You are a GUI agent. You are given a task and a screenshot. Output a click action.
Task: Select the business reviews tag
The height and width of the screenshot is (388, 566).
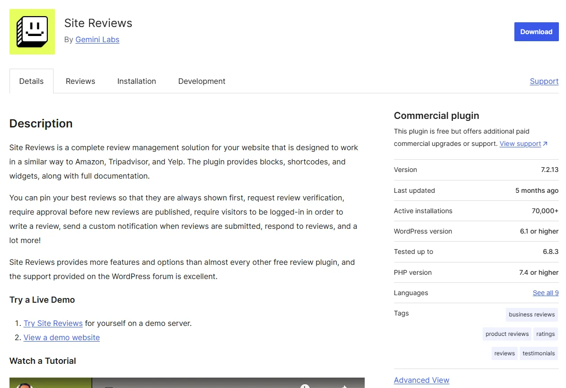click(x=532, y=315)
